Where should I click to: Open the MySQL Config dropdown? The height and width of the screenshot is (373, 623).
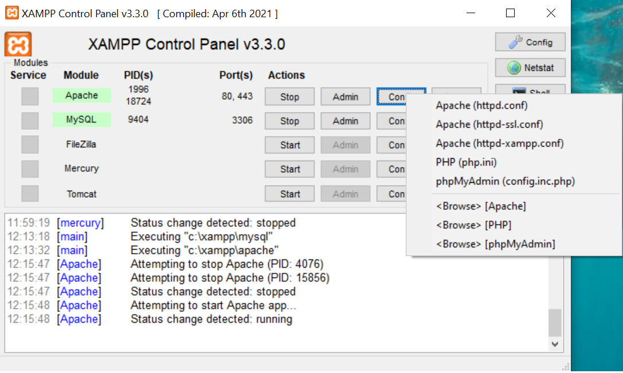click(392, 121)
